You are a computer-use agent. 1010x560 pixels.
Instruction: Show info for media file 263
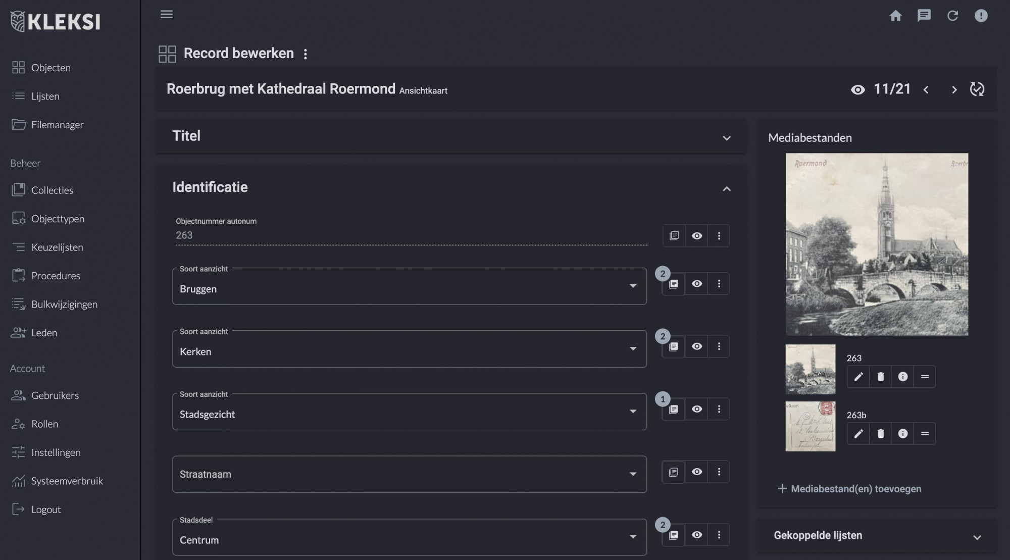[x=902, y=377]
